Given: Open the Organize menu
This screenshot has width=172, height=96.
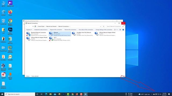Looking at the screenshot, I should point(29,30).
